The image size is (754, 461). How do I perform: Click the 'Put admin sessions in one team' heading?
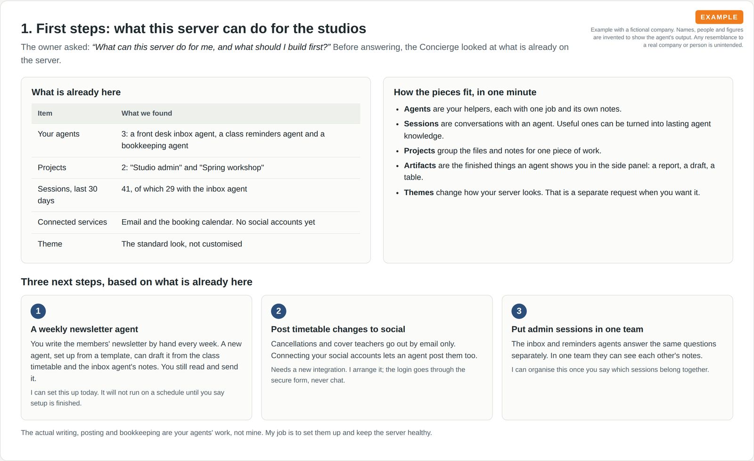click(577, 329)
